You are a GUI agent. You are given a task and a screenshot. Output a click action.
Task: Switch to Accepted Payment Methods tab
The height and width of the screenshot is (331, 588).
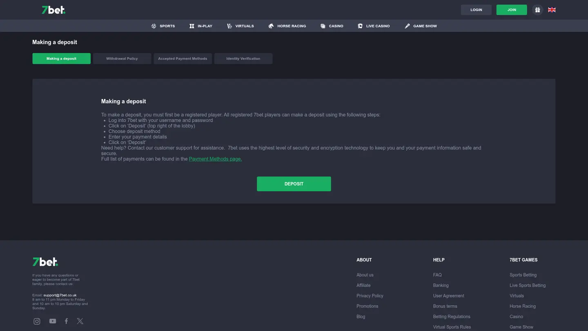[183, 58]
